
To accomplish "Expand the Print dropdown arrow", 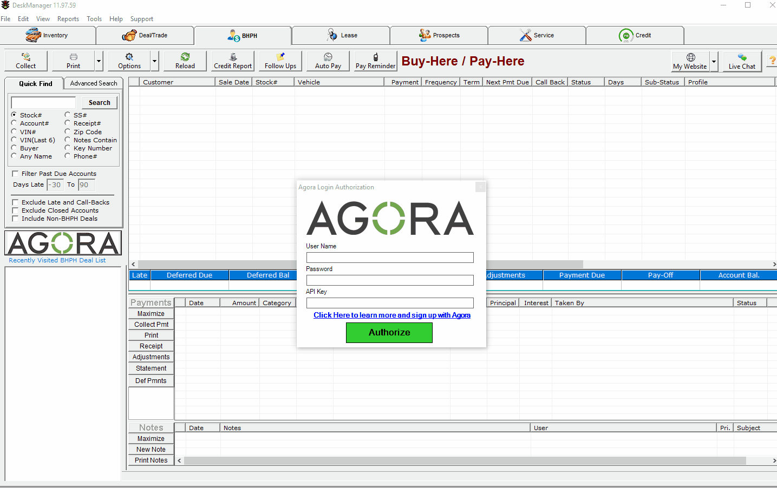I will pos(99,61).
